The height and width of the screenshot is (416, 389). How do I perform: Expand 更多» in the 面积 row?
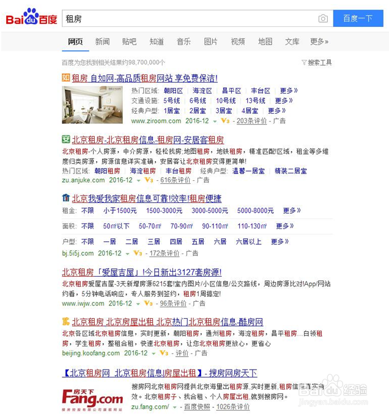(285, 226)
